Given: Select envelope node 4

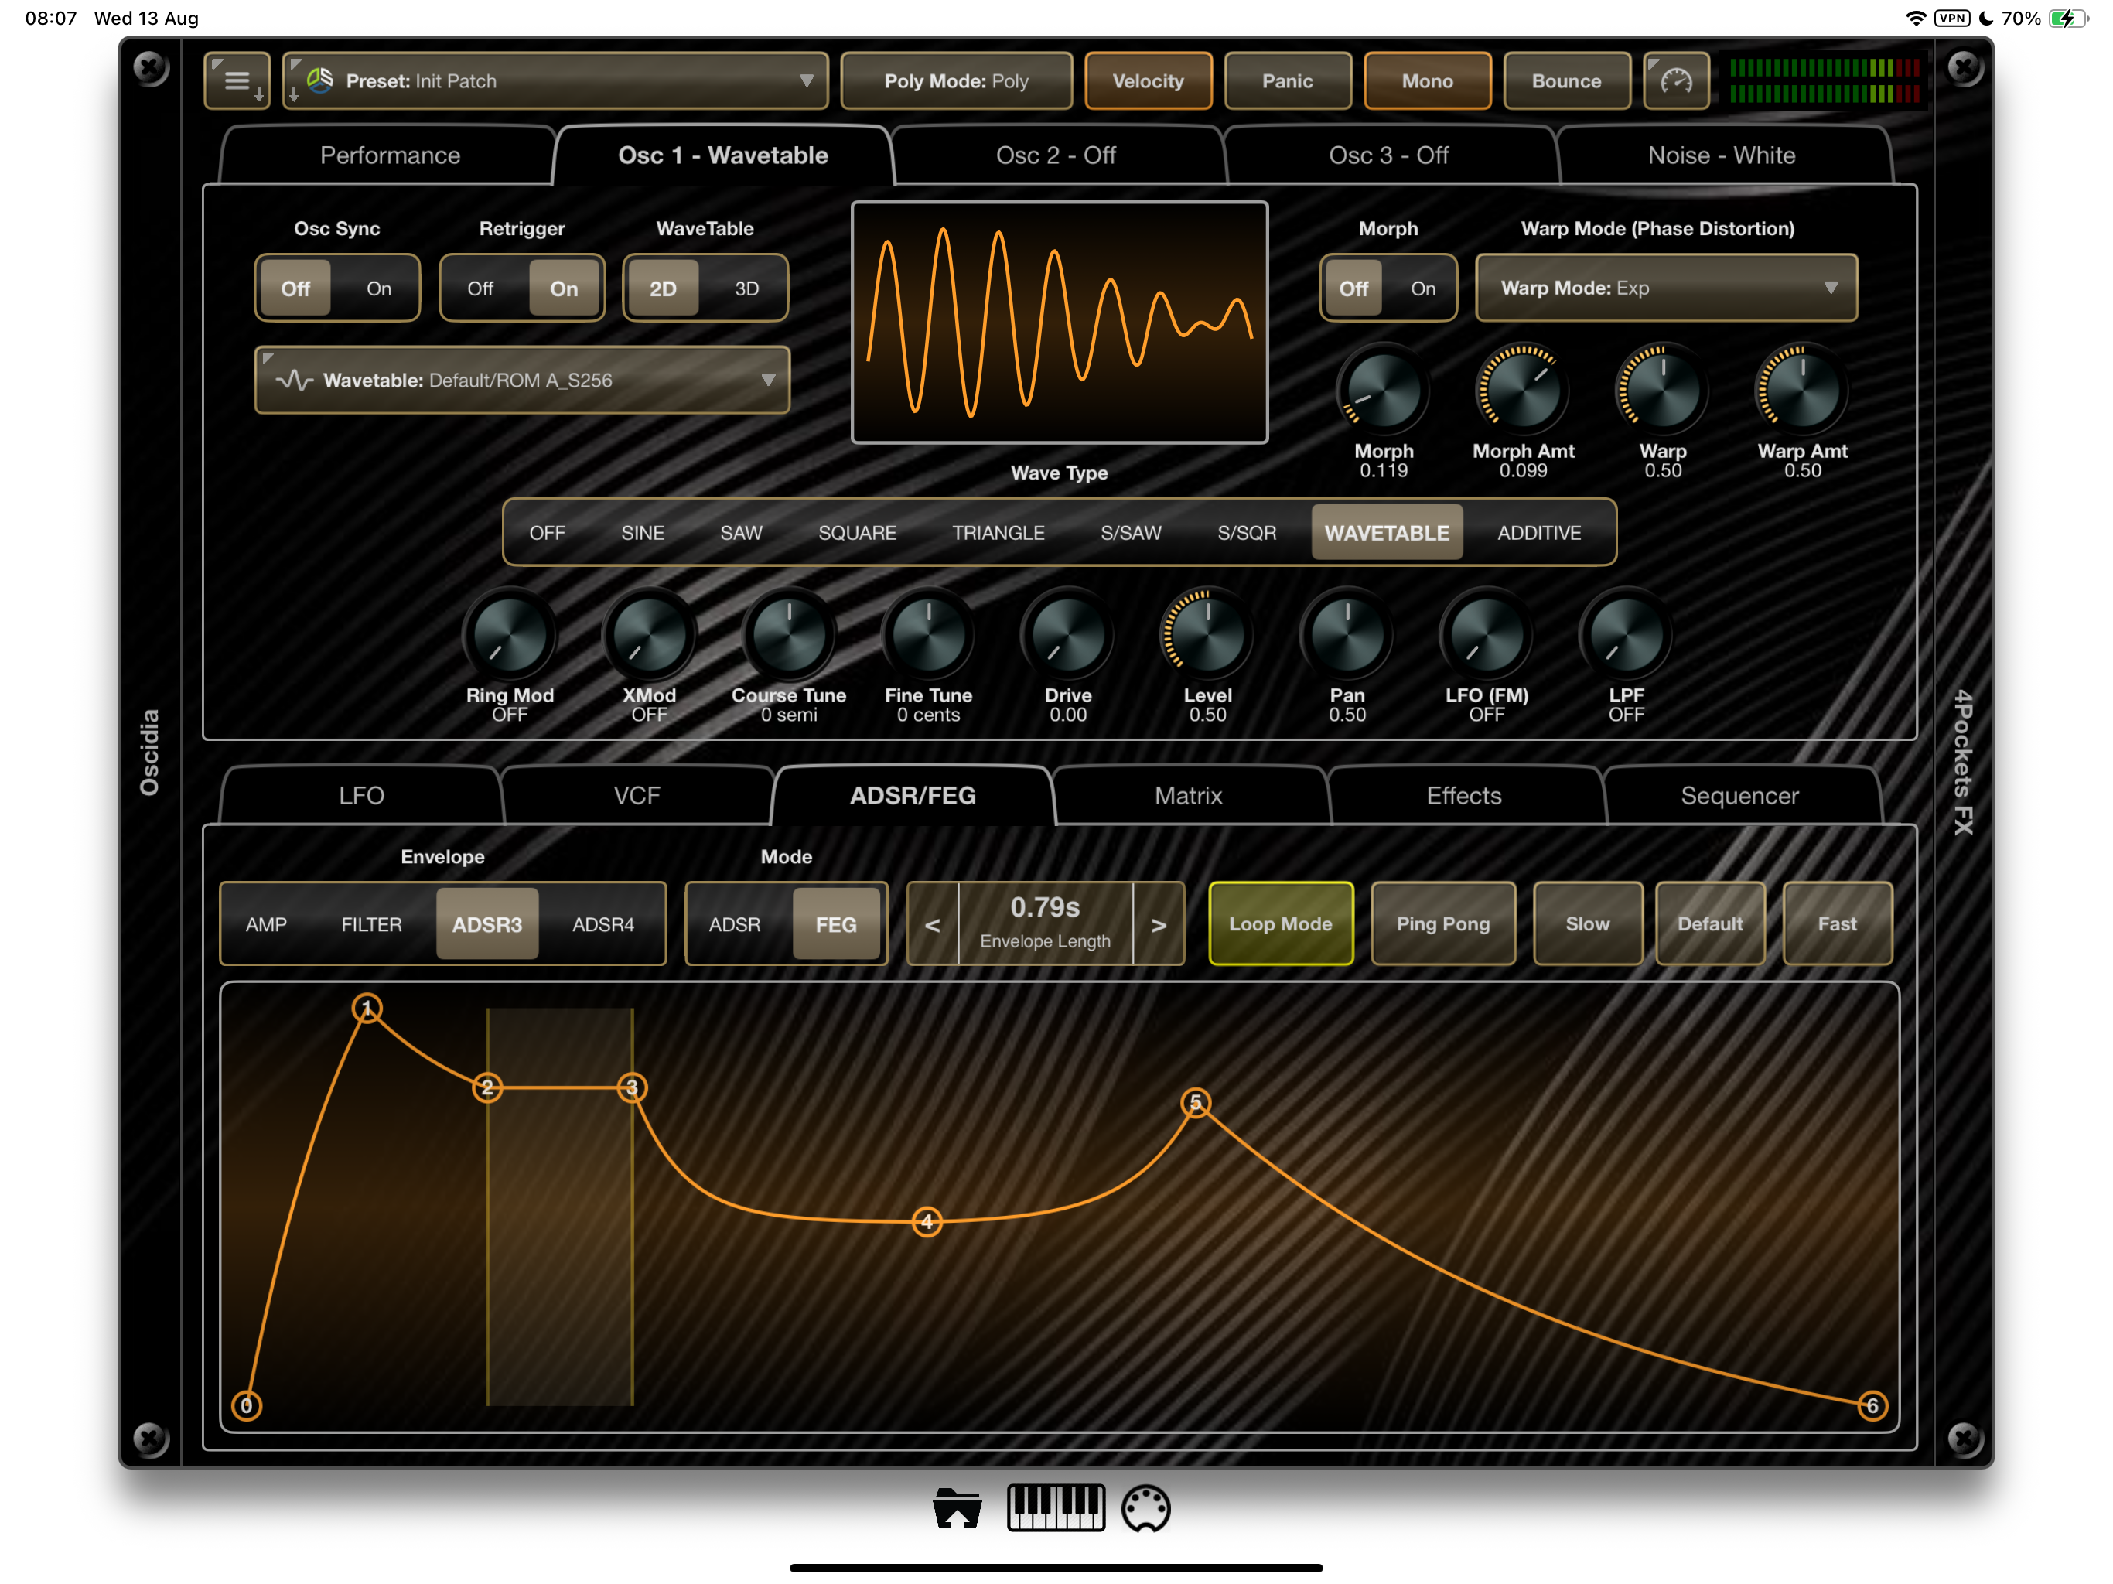Looking at the screenshot, I should (x=927, y=1221).
